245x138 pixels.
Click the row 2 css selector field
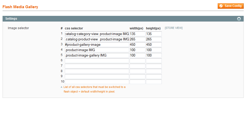pos(97,39)
